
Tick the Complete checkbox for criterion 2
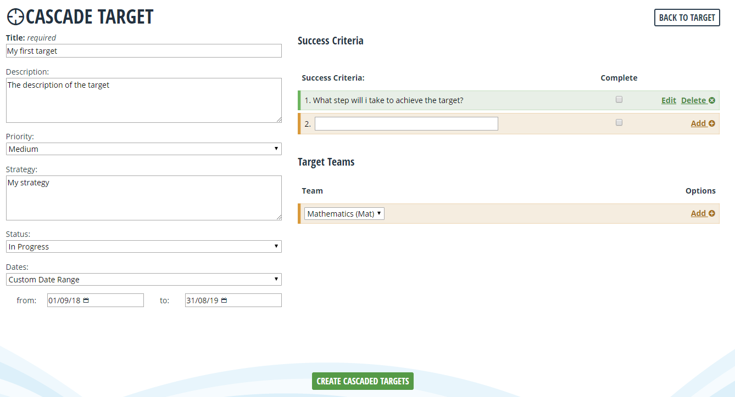[x=619, y=123]
